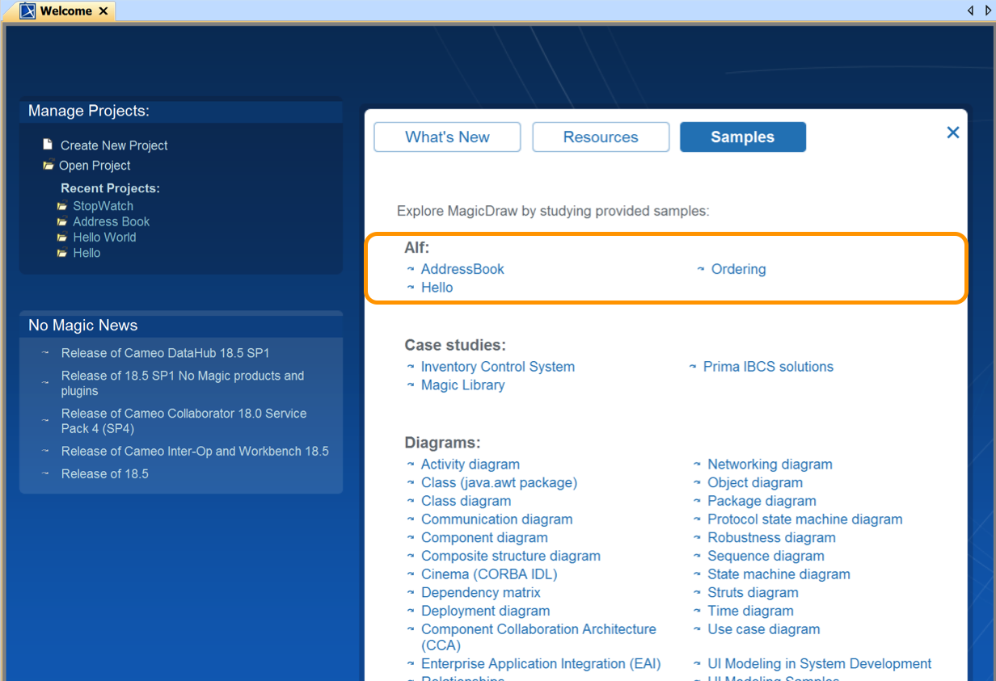Select the Welcome tab label
The height and width of the screenshot is (681, 996).
tap(65, 11)
